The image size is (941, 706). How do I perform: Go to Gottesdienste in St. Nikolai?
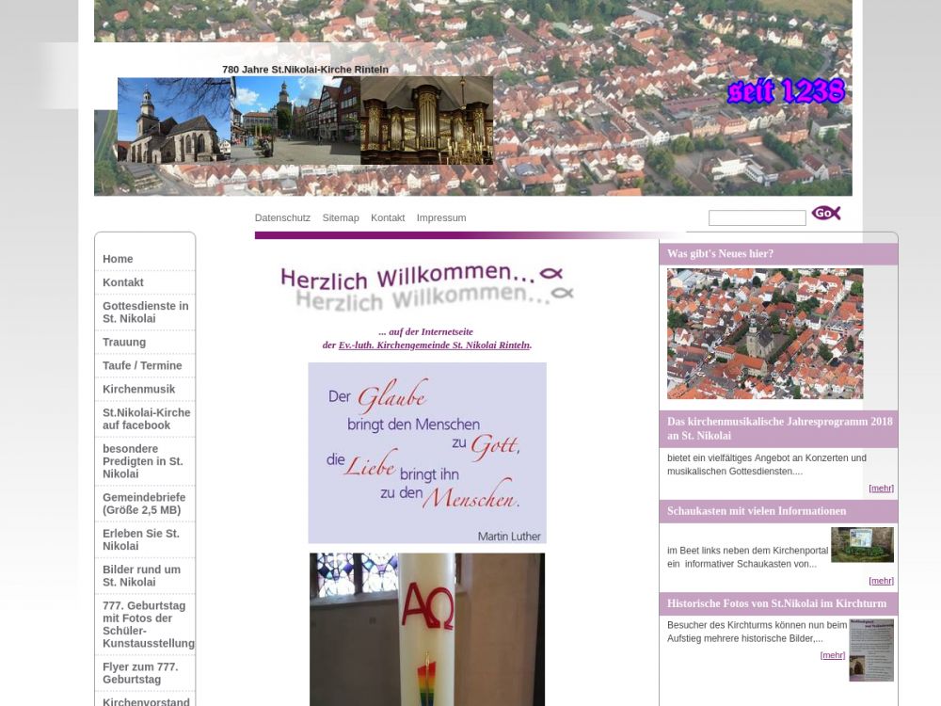145,313
